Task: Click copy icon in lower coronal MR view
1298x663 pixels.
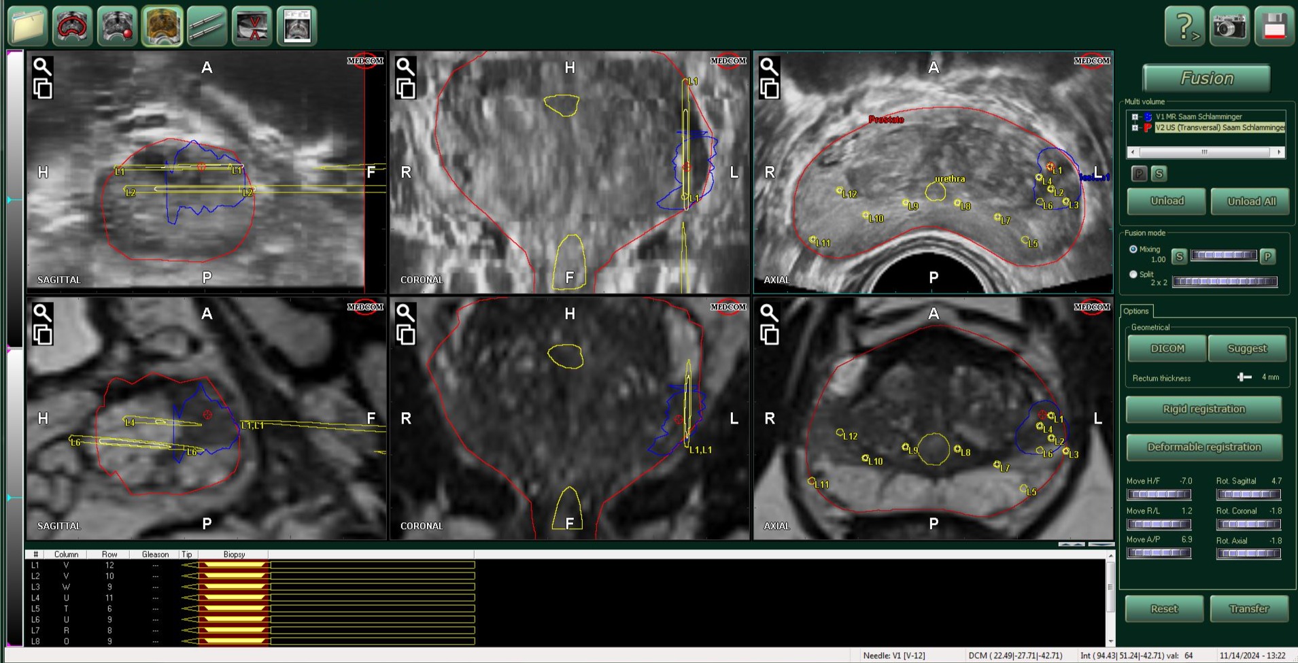Action: pyautogui.click(x=405, y=335)
